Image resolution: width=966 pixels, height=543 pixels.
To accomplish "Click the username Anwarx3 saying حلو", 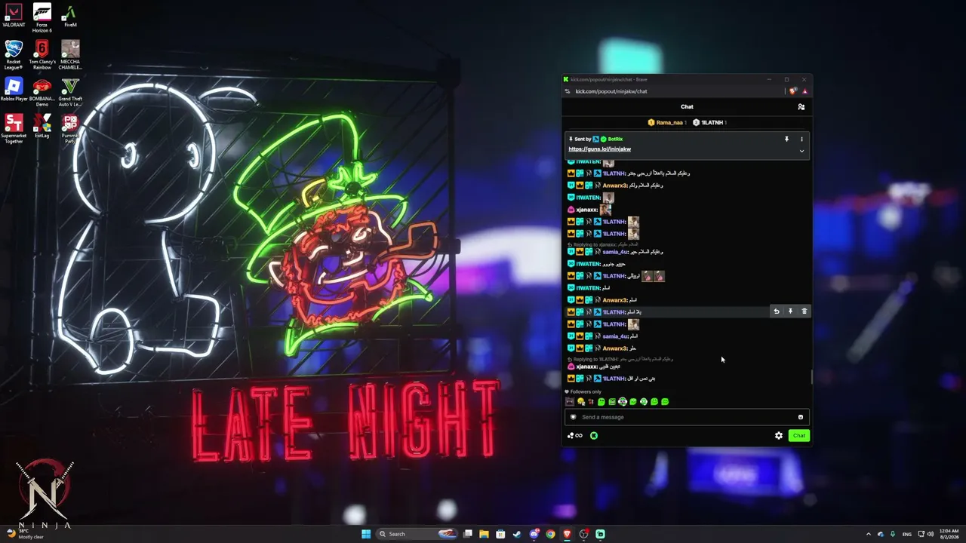I will (615, 348).
